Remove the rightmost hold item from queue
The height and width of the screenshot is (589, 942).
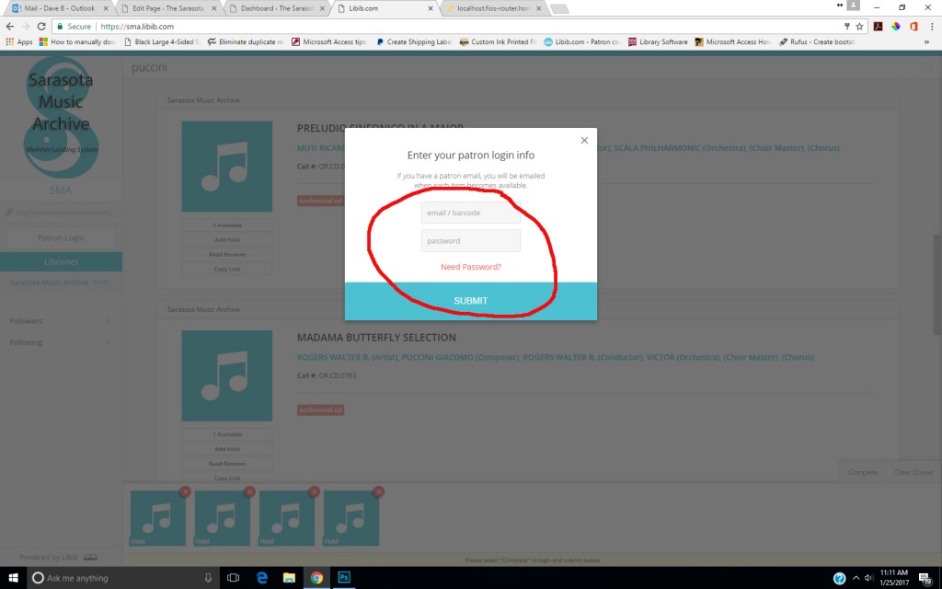(378, 491)
